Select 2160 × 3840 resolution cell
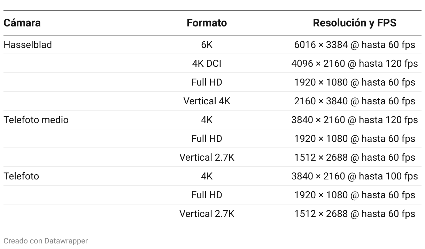This screenshot has width=425, height=249. [355, 101]
